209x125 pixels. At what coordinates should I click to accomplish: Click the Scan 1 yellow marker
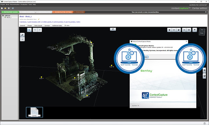pos(41,77)
